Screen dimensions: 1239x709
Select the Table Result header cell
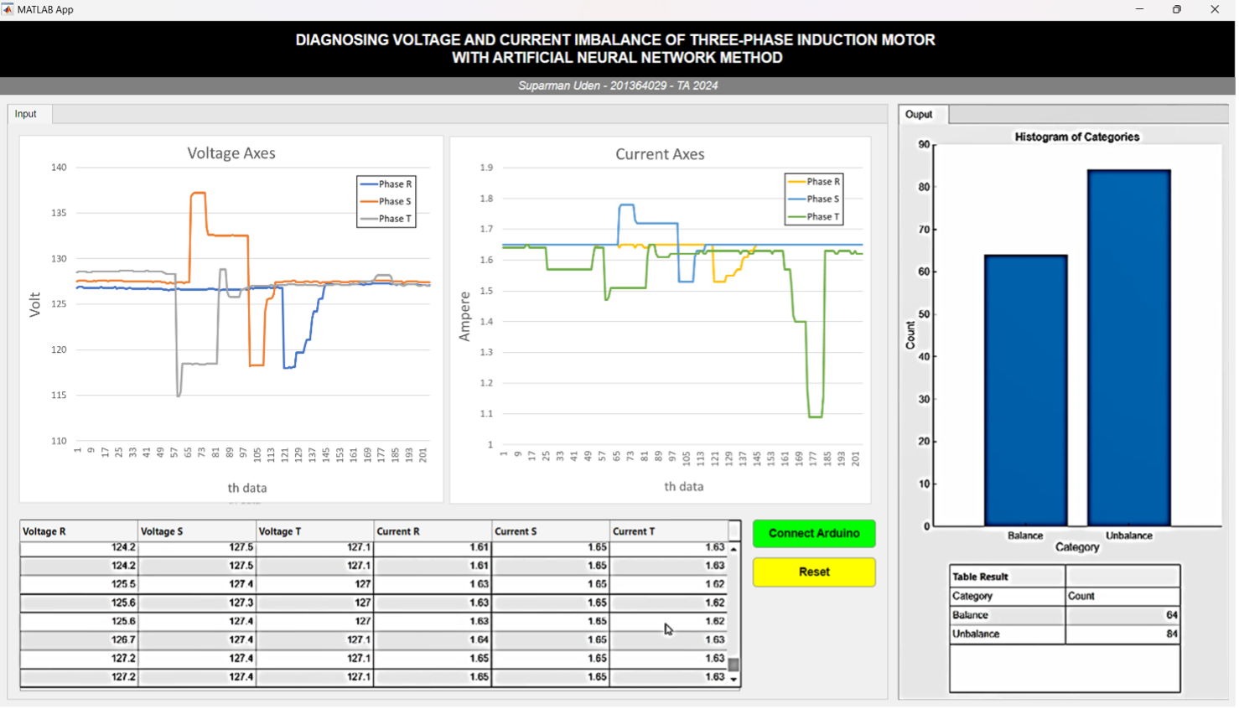[x=1009, y=577]
